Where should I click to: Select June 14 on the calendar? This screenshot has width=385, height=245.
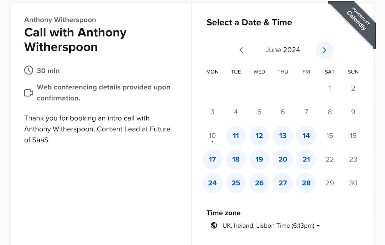tap(306, 136)
